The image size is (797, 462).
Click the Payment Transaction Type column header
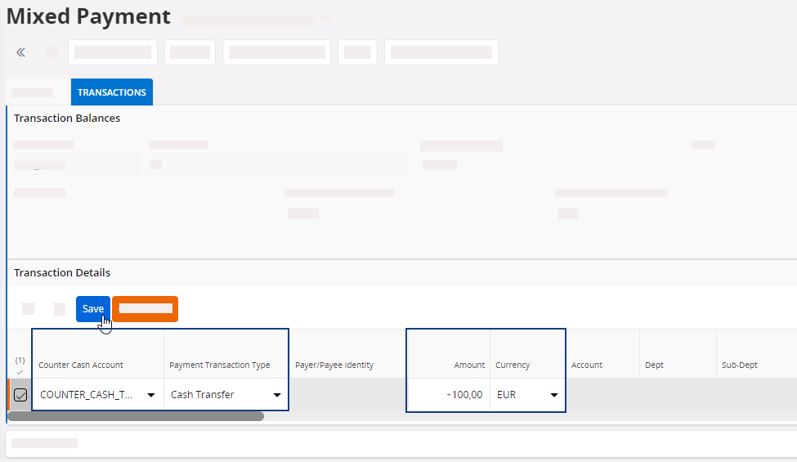(219, 365)
